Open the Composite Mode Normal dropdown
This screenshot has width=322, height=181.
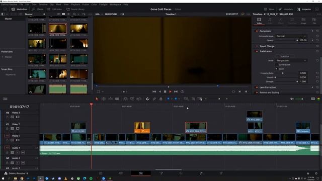[291, 36]
